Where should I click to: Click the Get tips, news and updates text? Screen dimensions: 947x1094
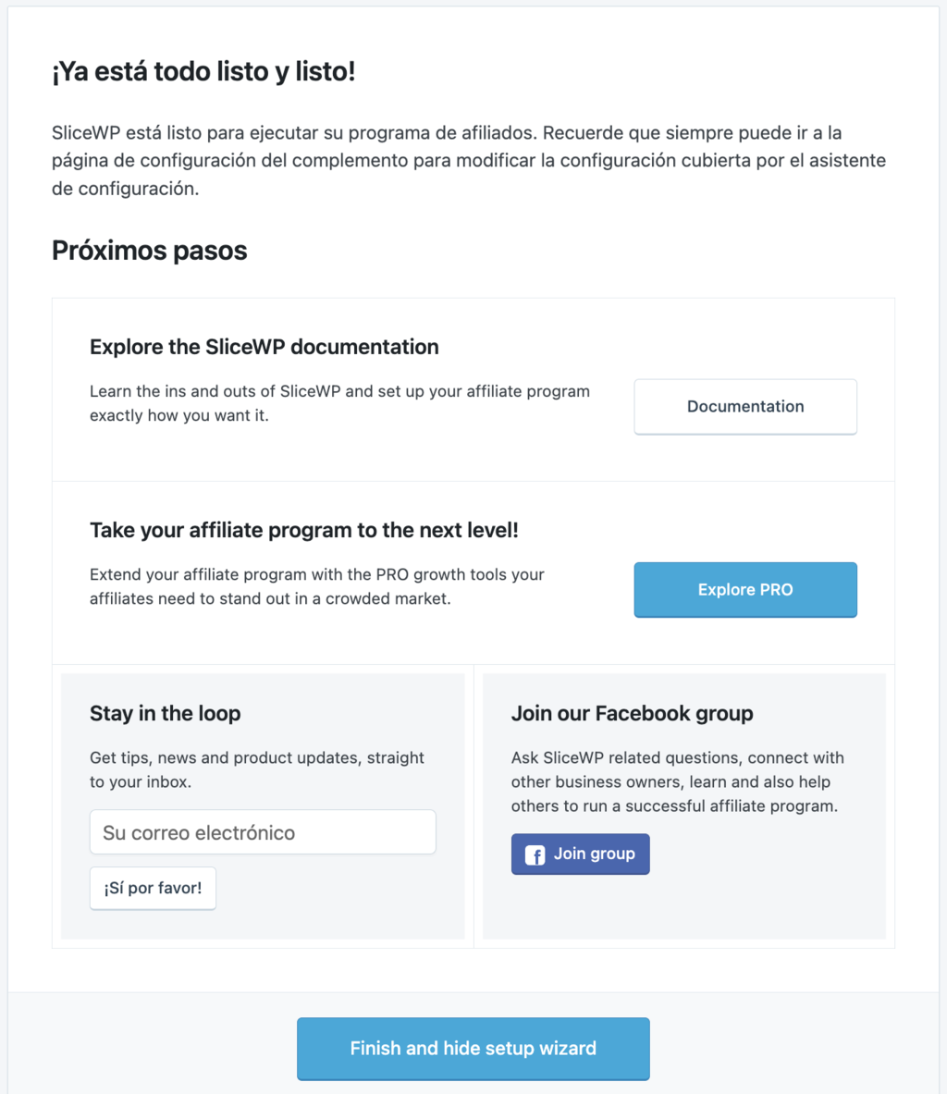tap(256, 769)
